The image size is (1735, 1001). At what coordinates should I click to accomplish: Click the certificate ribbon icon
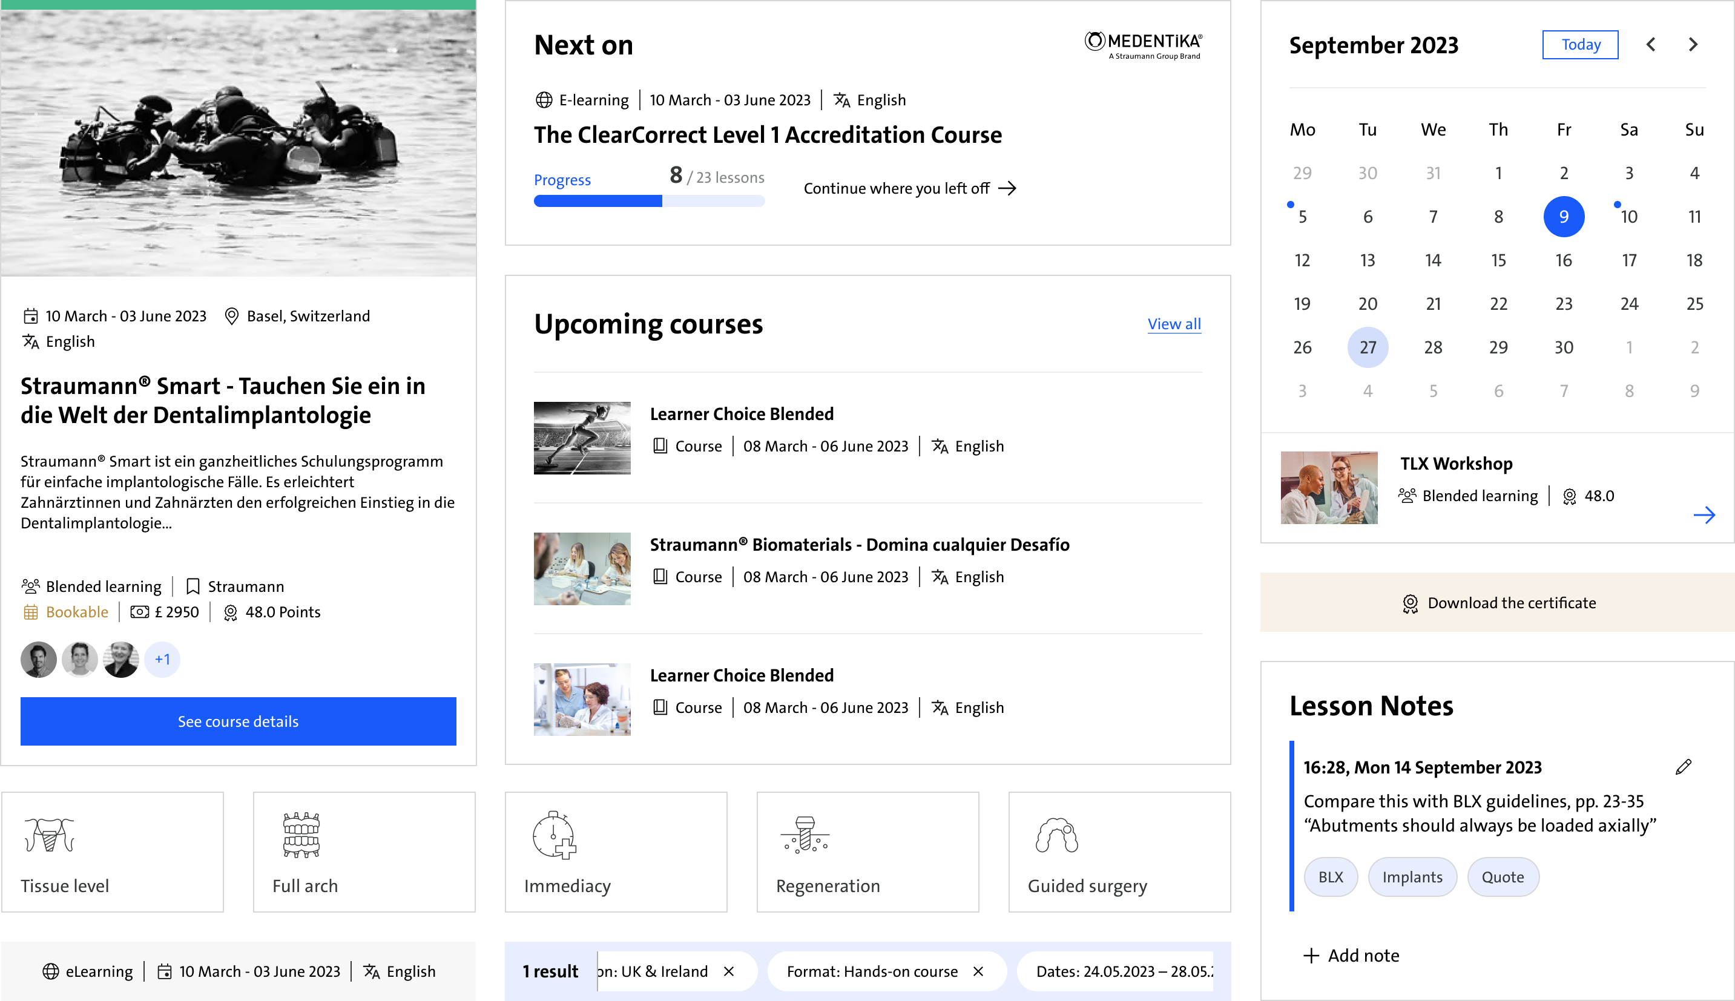coord(1410,603)
